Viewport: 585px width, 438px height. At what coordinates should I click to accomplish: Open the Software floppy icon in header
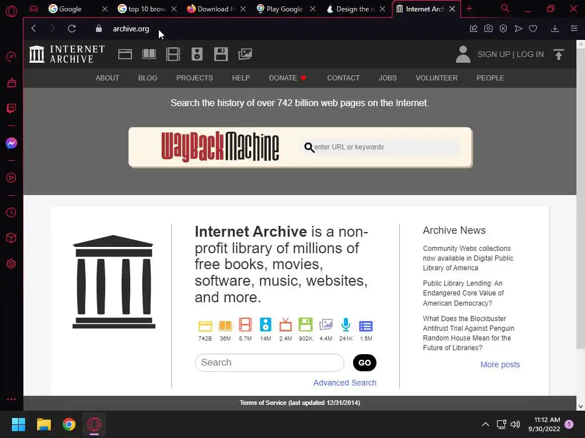tap(221, 54)
